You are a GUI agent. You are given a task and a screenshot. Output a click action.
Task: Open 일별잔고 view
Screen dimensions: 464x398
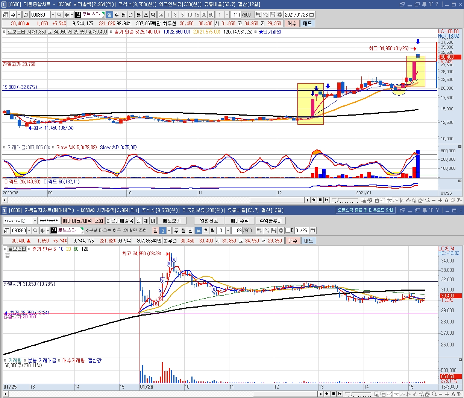(209, 221)
